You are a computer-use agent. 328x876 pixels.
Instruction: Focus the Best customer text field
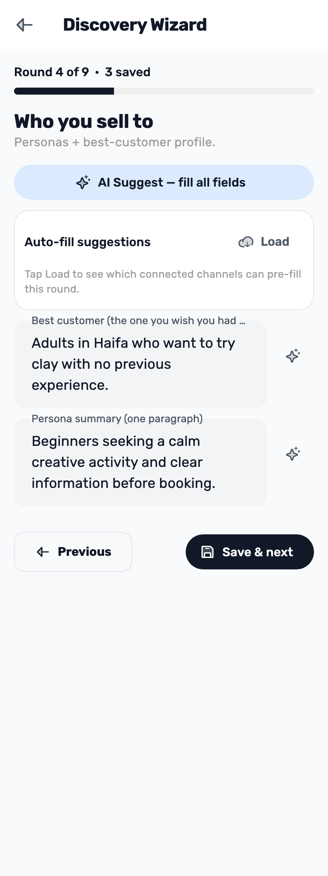click(140, 364)
